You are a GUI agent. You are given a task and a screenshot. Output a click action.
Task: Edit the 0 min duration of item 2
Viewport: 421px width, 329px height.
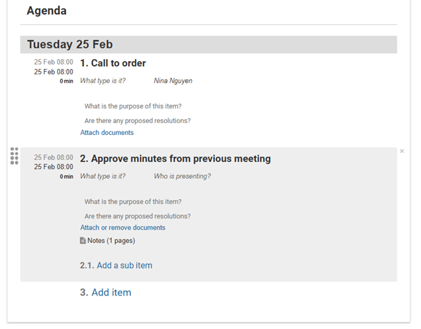click(66, 177)
